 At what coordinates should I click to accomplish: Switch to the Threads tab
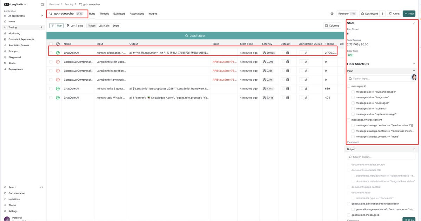pos(104,14)
